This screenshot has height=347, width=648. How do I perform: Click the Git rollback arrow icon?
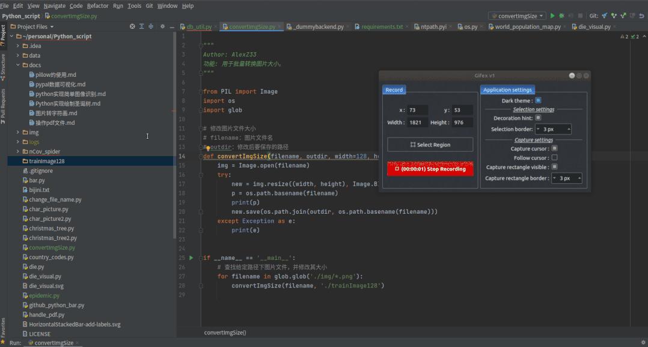(x=641, y=16)
